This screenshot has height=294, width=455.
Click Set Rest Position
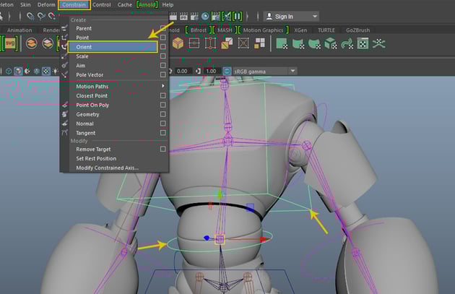coord(96,158)
